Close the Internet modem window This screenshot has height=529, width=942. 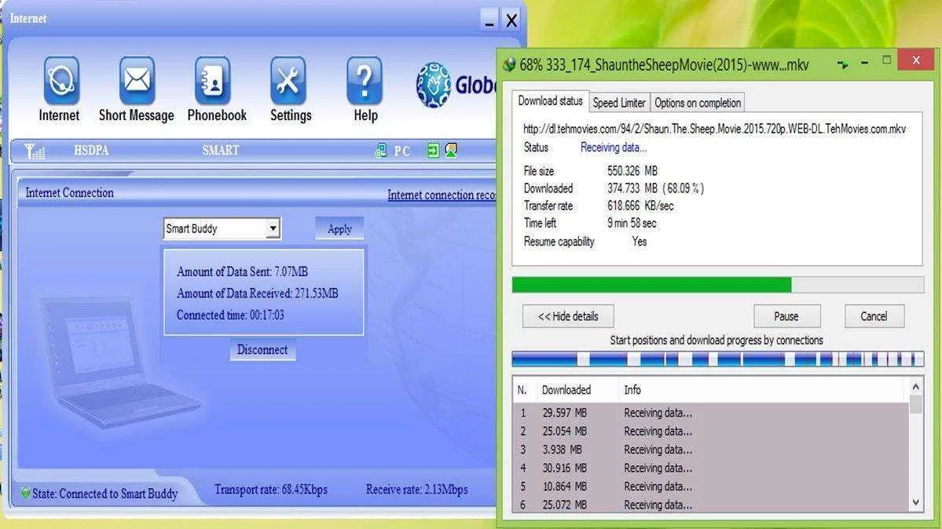pos(511,20)
